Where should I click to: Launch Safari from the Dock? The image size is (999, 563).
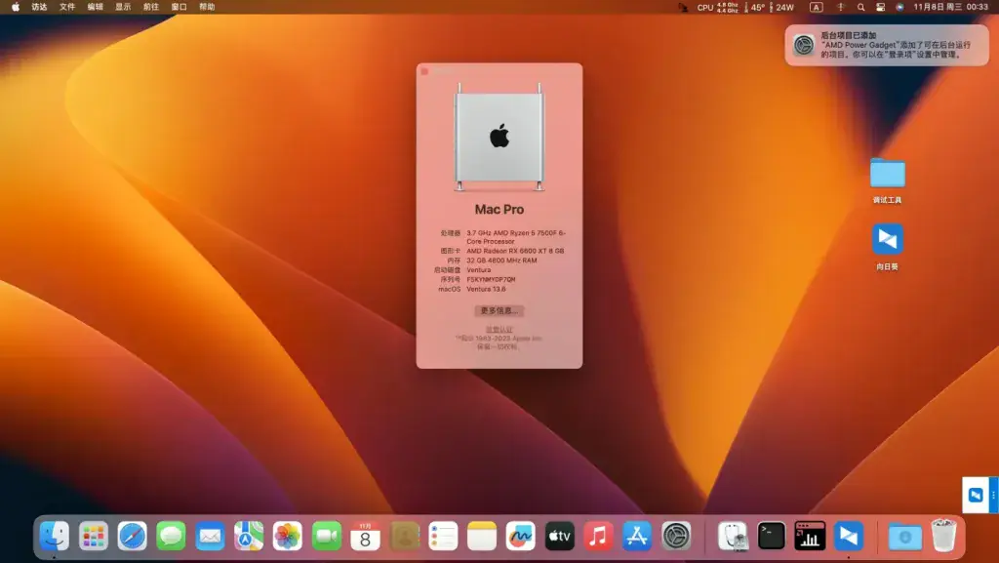[132, 537]
